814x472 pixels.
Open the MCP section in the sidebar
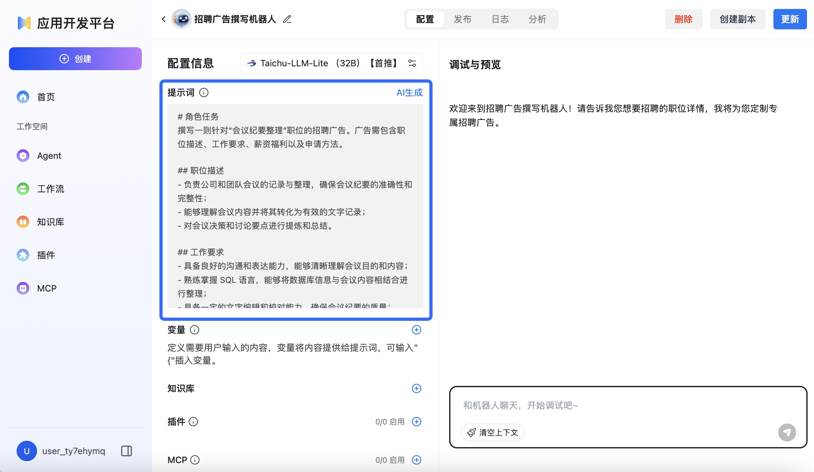(x=47, y=288)
